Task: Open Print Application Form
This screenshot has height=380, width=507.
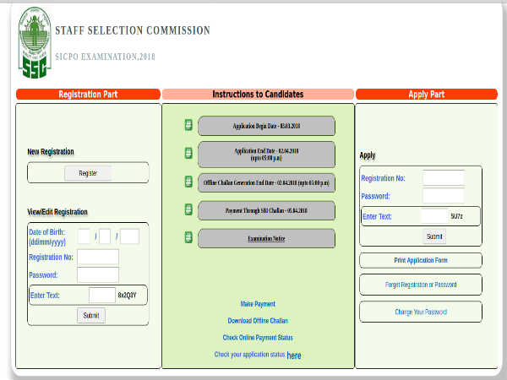Action: tap(421, 260)
